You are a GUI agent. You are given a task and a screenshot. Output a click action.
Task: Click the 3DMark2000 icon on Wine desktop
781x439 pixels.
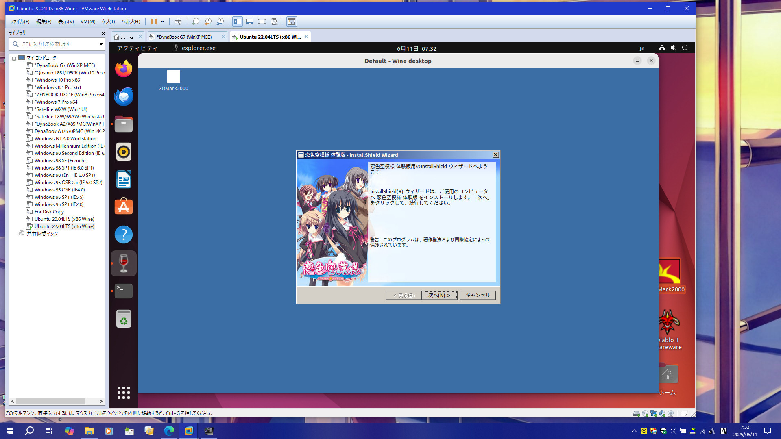174,80
